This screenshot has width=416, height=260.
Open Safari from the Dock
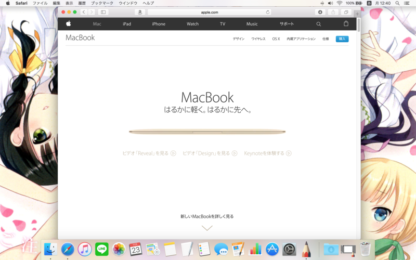click(68, 250)
